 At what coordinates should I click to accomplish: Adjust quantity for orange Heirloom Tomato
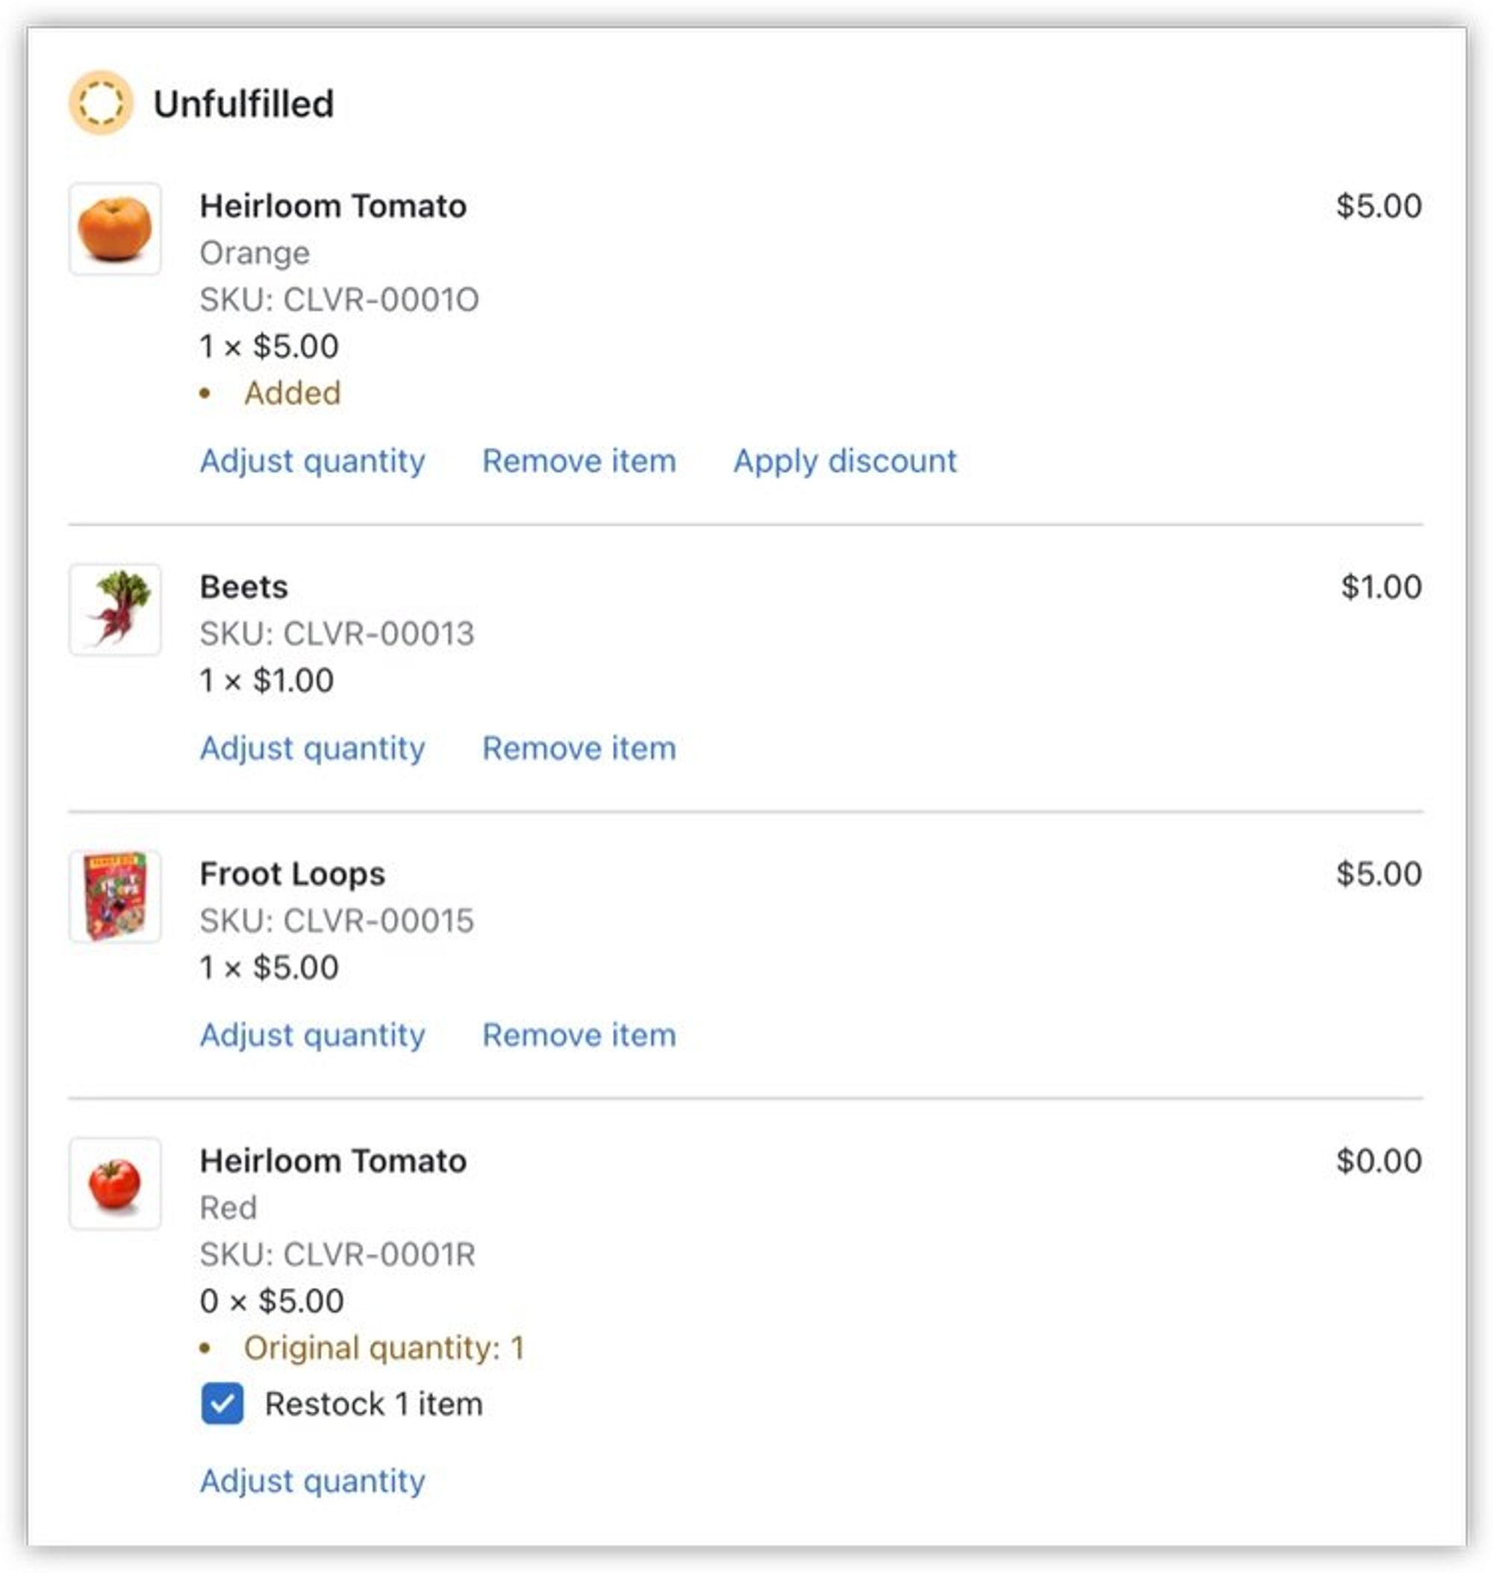click(x=312, y=461)
